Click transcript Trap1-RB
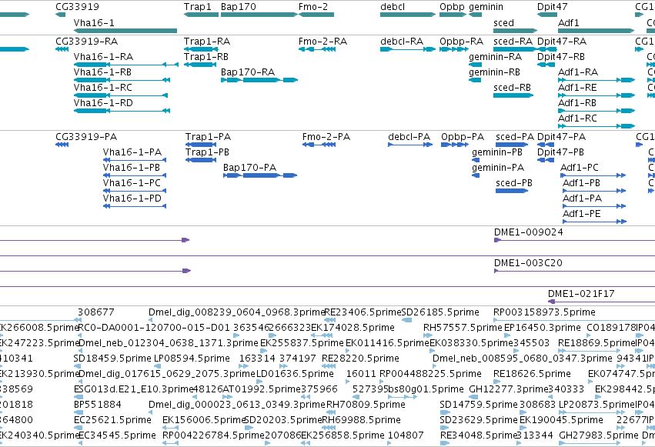Viewport: 655px width, 447px height. coord(206,57)
